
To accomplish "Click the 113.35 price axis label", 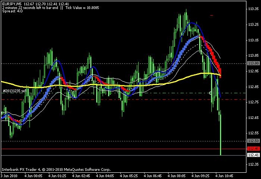I will click(253, 9).
